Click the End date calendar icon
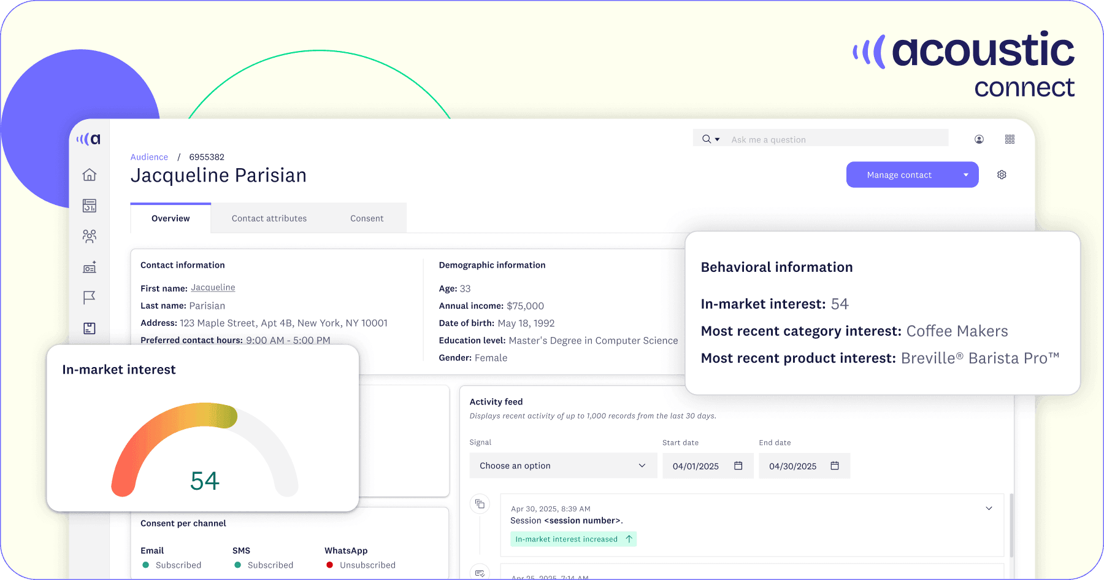 click(835, 466)
